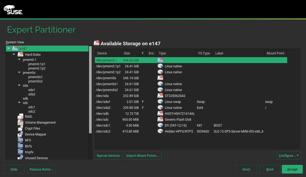Select the sda2 partition in the tree
This screenshot has height=177, width=306.
(x=32, y=94)
